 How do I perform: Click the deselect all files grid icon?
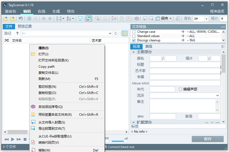pos(36,19)
